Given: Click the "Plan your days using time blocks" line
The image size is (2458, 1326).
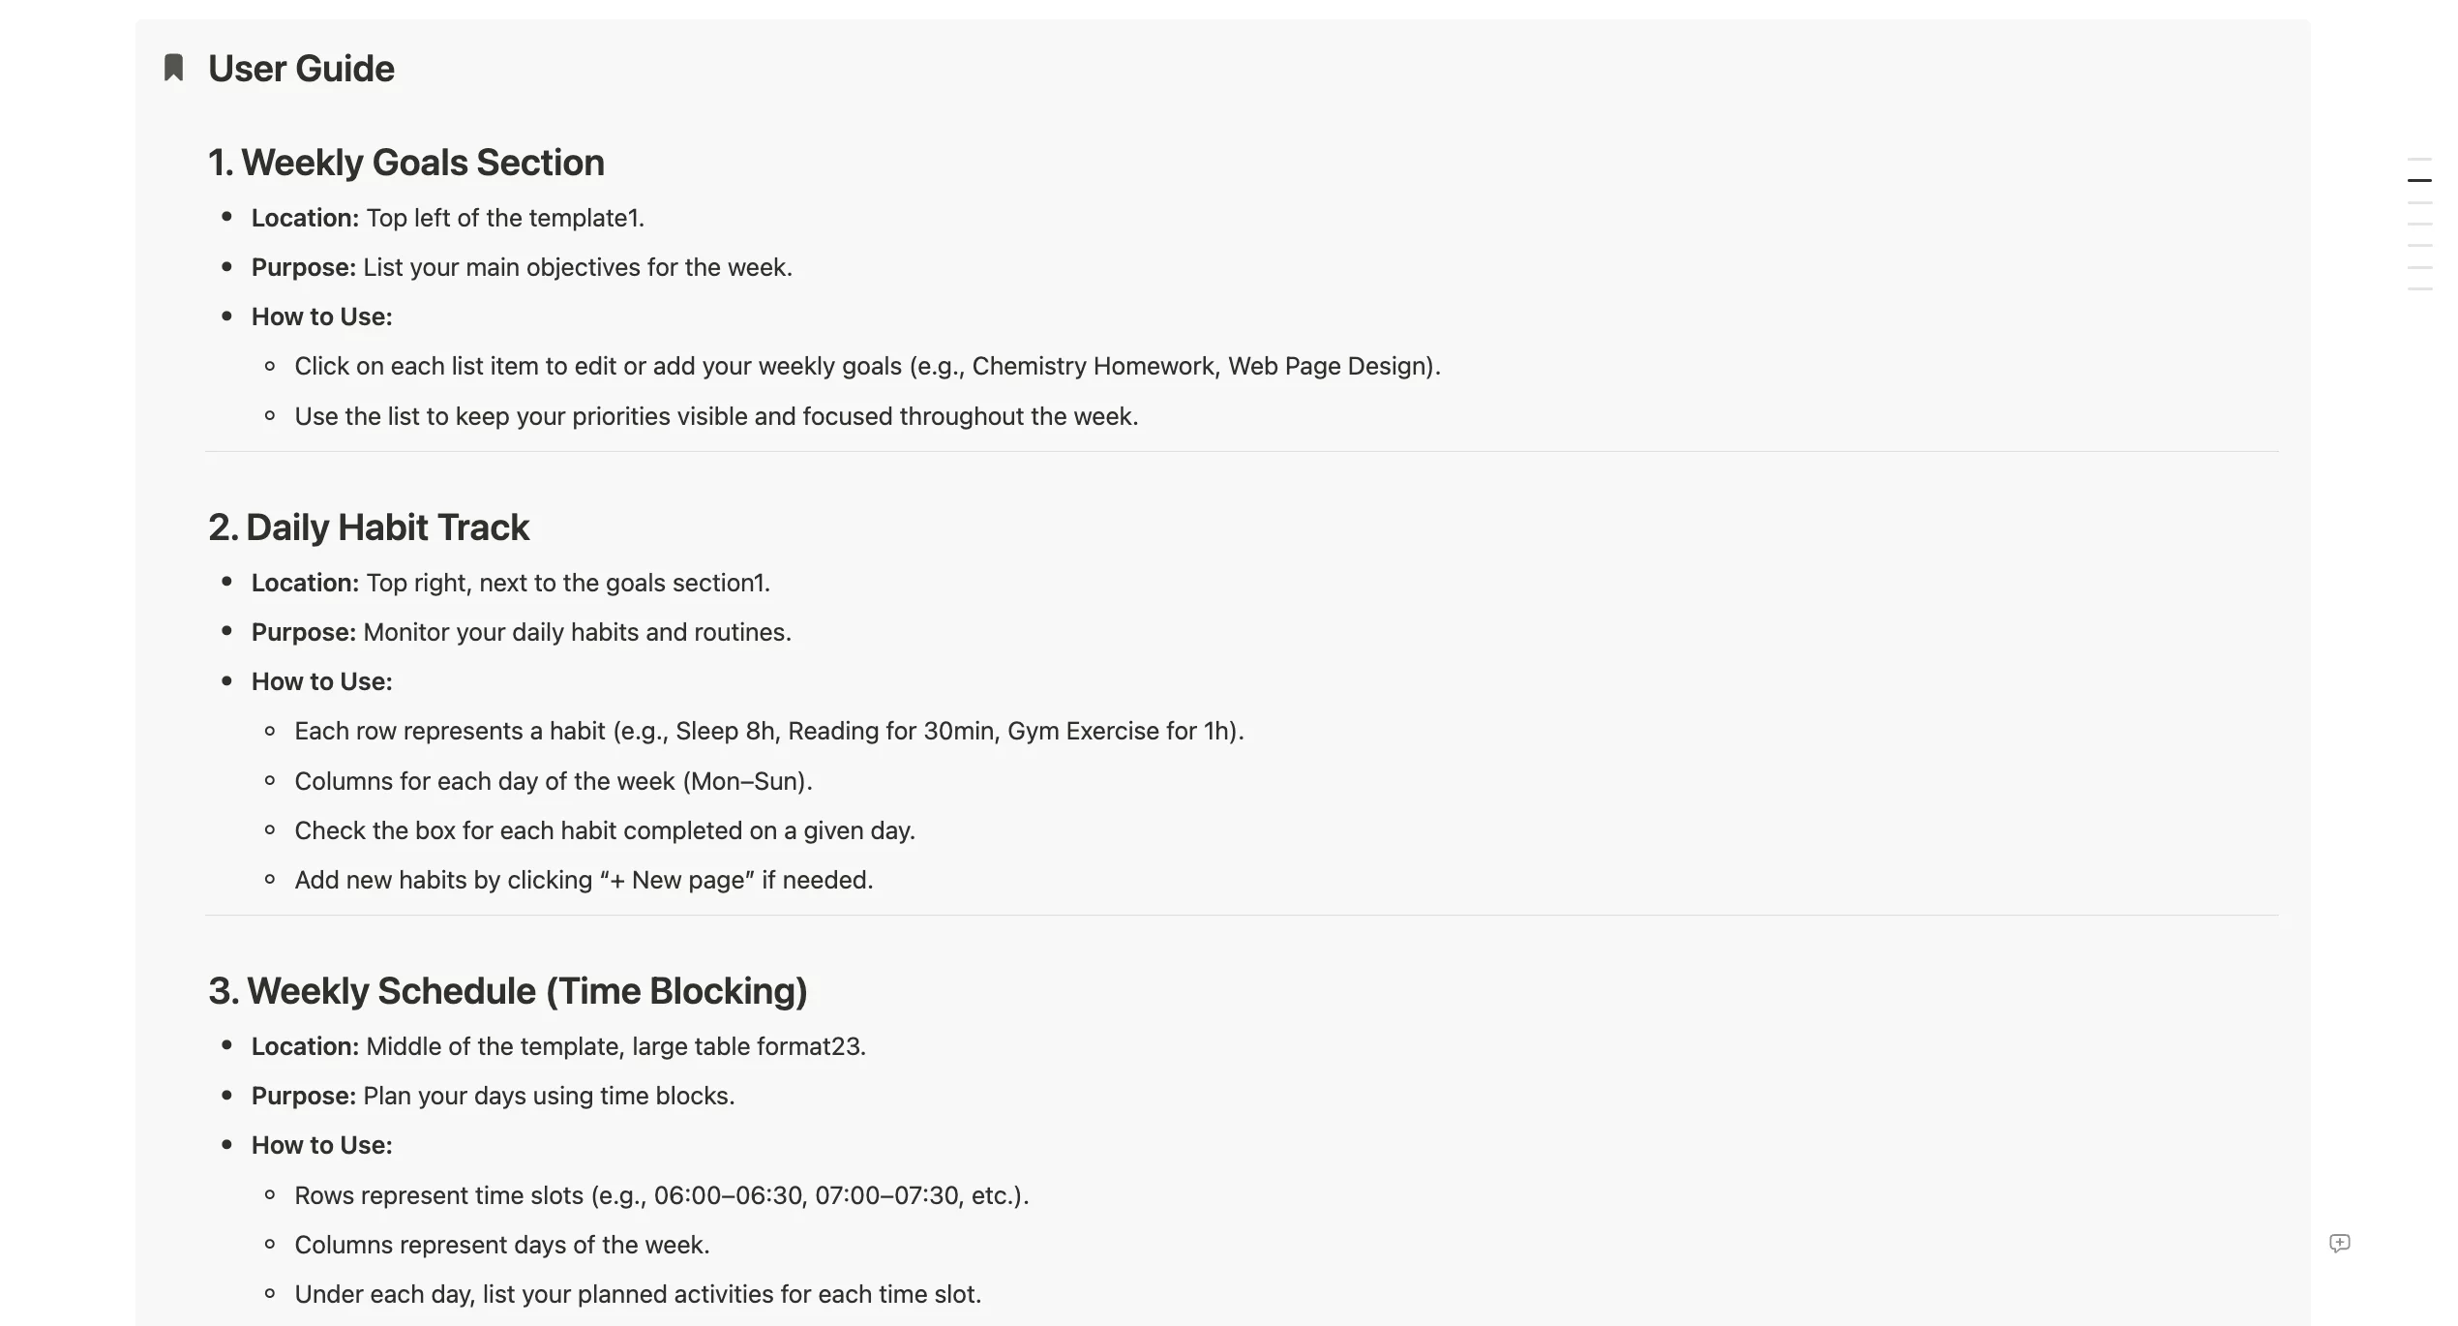Looking at the screenshot, I should click(x=549, y=1097).
